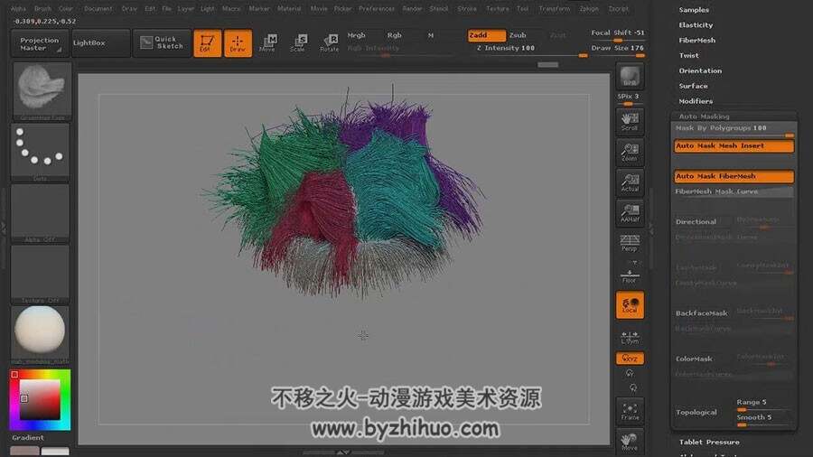Expand the Modifiers section
Viewport: 813px width, 457px height.
pyautogui.click(x=696, y=101)
